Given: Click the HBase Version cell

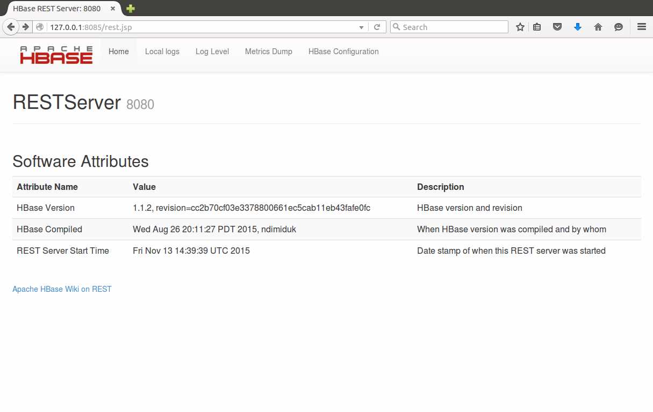Looking at the screenshot, I should 46,208.
